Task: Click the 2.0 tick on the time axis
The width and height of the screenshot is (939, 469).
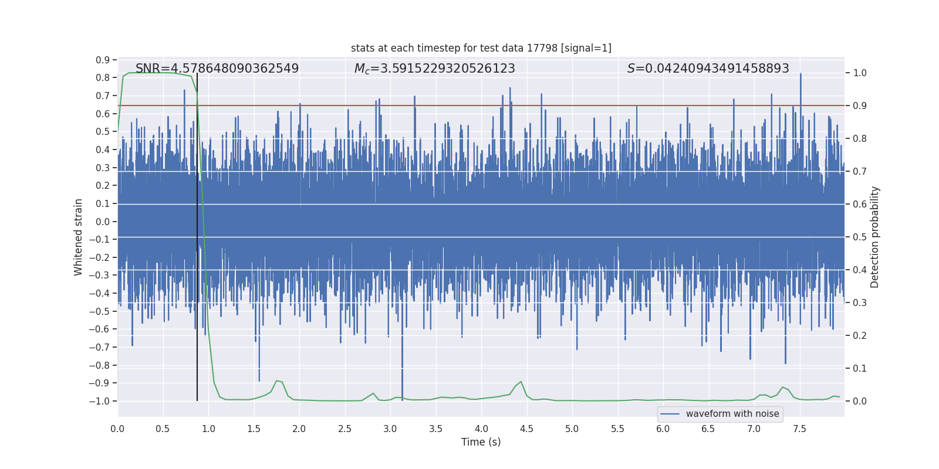Action: click(x=299, y=429)
